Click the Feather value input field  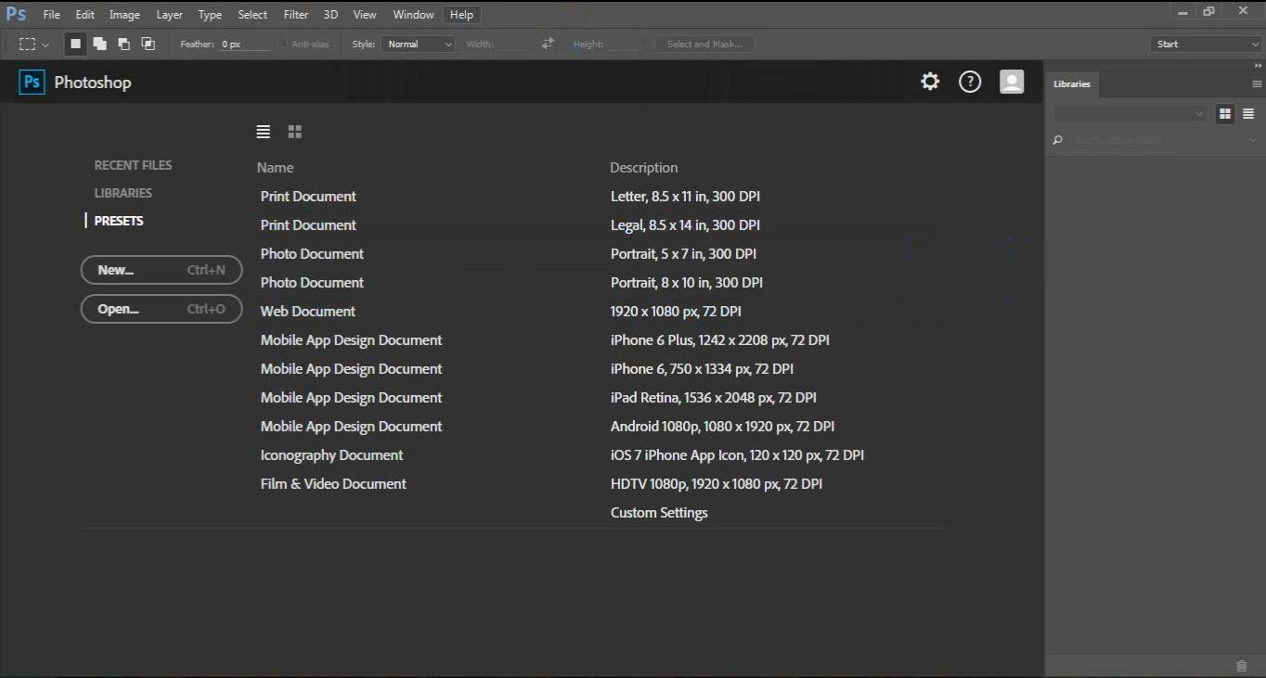click(244, 44)
